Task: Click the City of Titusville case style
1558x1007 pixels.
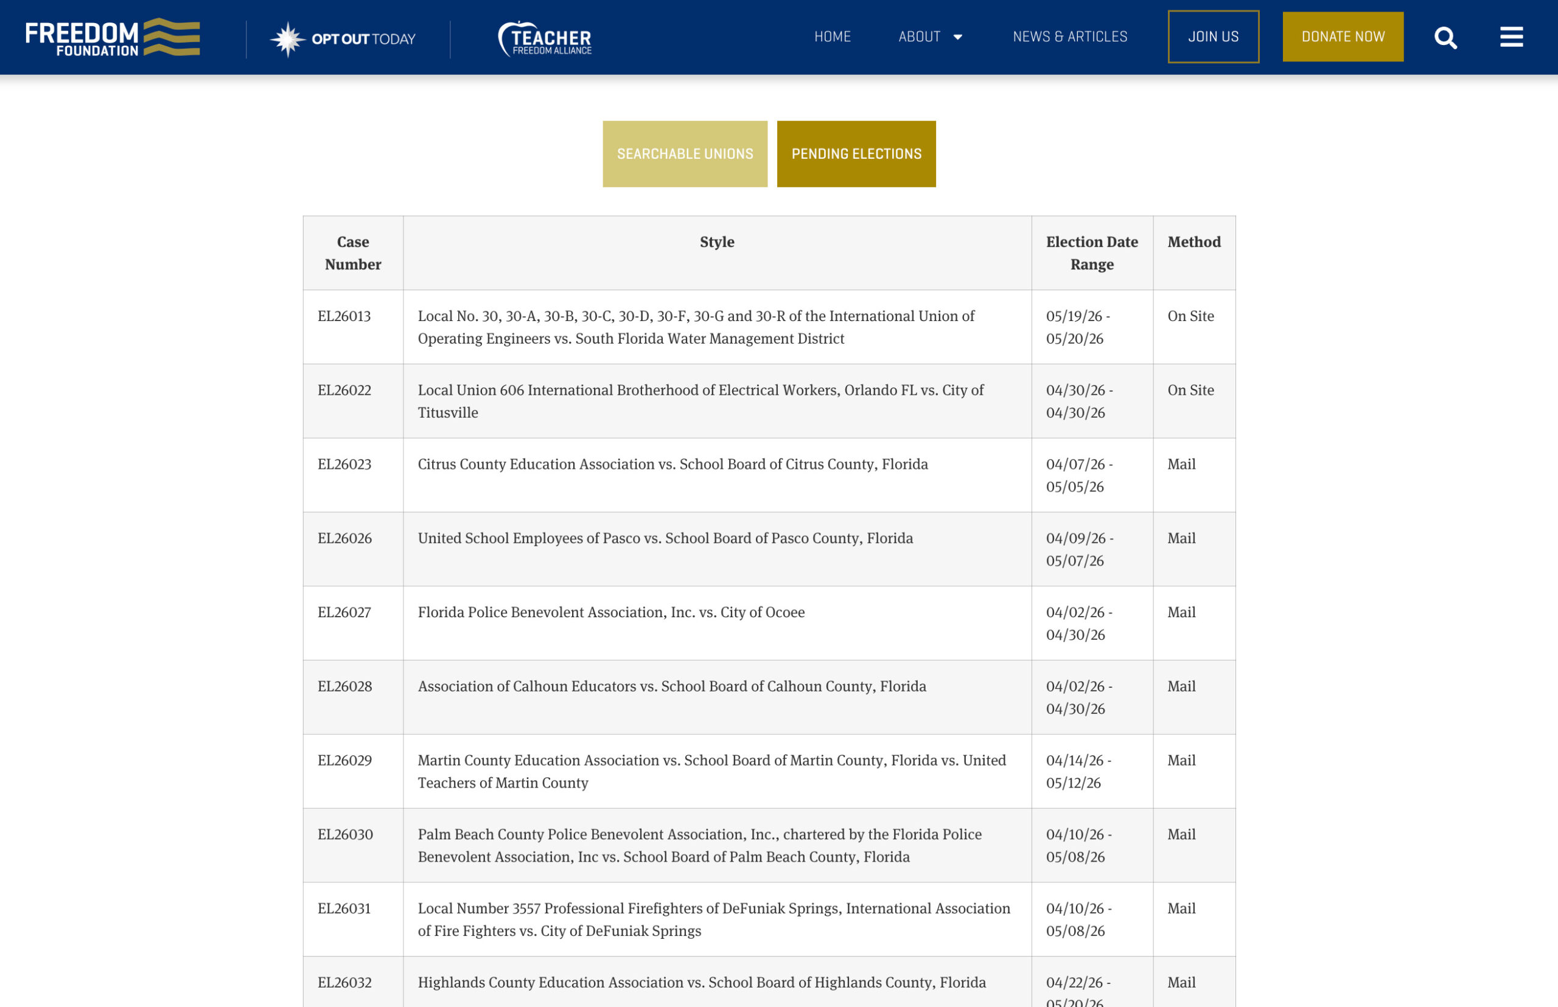Action: pyautogui.click(x=701, y=401)
